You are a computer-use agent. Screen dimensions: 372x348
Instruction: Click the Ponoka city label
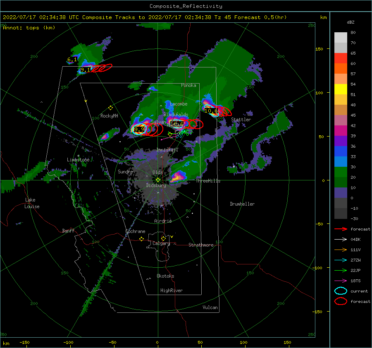click(188, 85)
